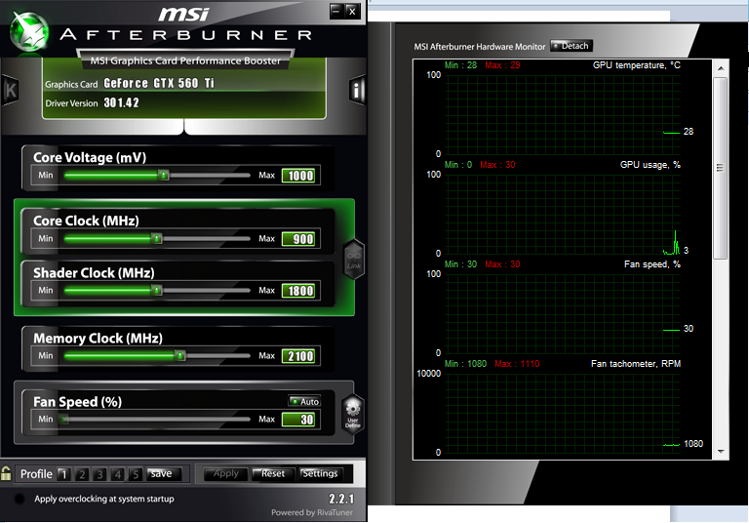Click the Afterburner jet logo
The width and height of the screenshot is (749, 523).
(28, 30)
